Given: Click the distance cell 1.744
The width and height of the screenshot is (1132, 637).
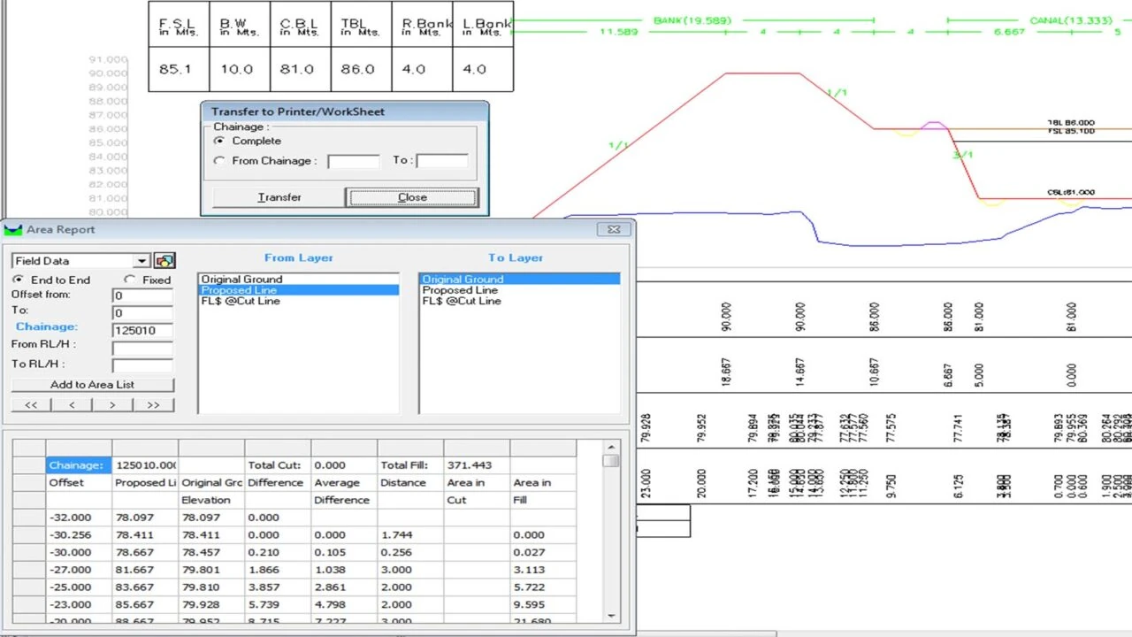Looking at the screenshot, I should 410,534.
